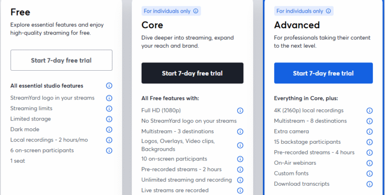Open info for 10 on-screen participants
385x195 pixels.
pos(240,159)
